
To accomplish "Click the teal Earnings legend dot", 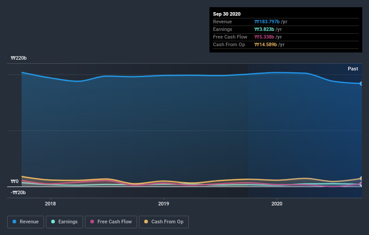I will [x=53, y=222].
